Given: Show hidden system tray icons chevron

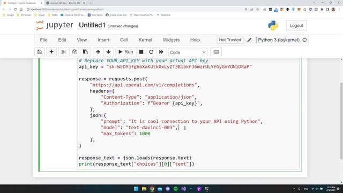Looking at the screenshot, I should coord(294,189).
